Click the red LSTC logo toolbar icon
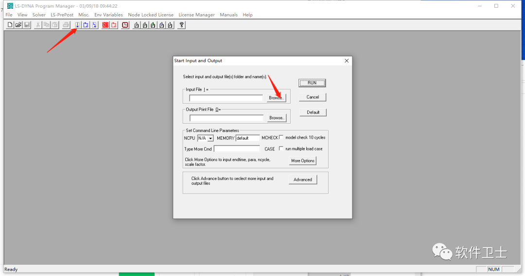The image size is (525, 276). (105, 25)
